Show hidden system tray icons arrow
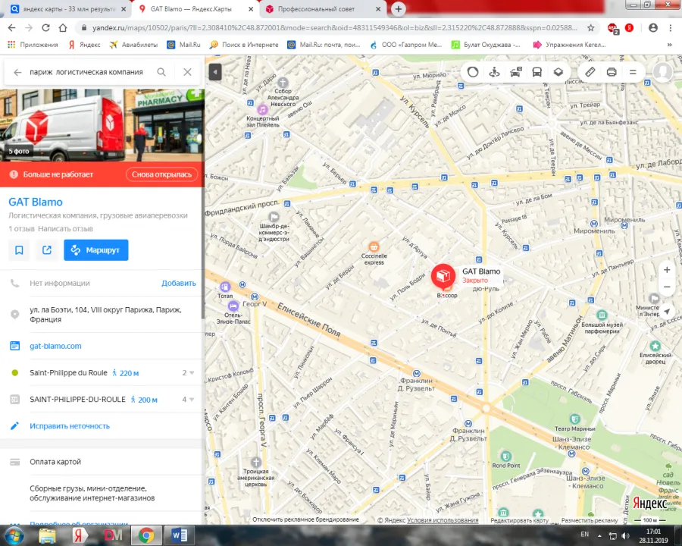The width and height of the screenshot is (682, 546). pos(599,535)
